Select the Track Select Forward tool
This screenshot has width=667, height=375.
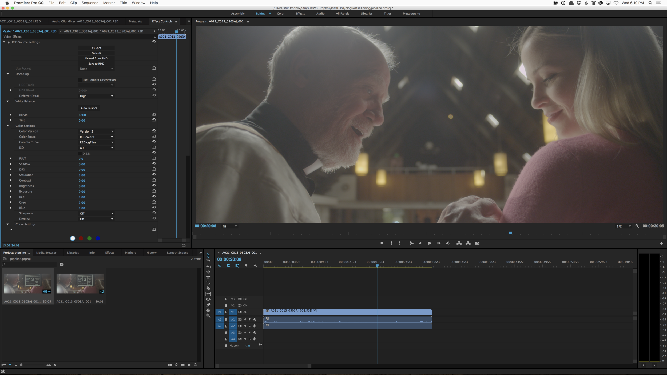pos(208,261)
